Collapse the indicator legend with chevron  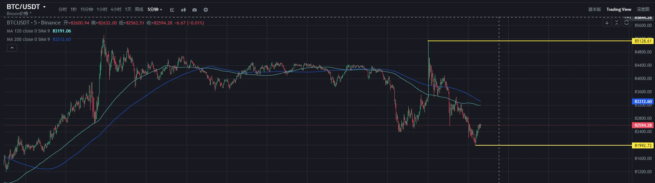tap(12, 48)
